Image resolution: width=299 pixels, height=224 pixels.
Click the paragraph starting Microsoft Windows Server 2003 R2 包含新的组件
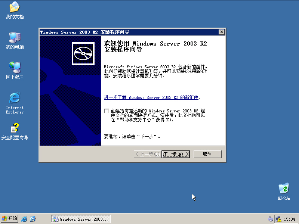coord(155,71)
